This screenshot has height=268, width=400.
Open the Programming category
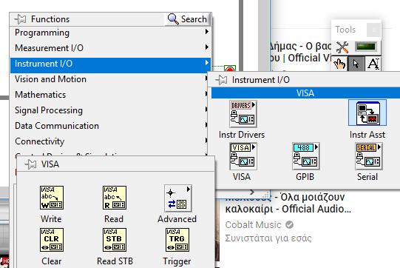(111, 33)
